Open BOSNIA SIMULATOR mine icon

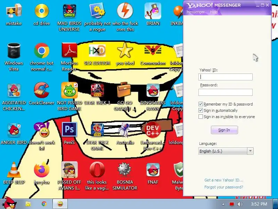tap(125, 170)
